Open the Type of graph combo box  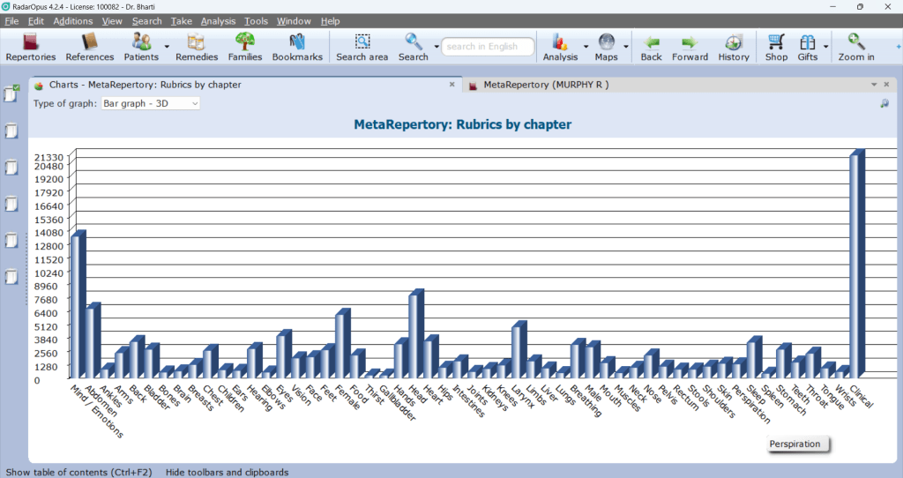click(x=150, y=104)
